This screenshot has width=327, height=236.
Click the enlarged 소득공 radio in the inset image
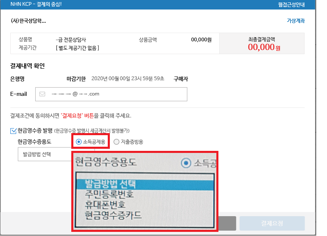click(x=187, y=163)
